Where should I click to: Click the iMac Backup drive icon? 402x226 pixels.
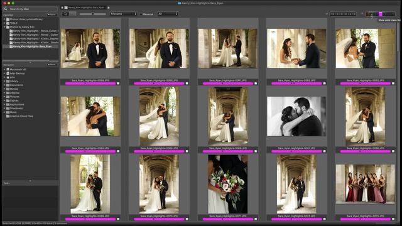pyautogui.click(x=8, y=73)
